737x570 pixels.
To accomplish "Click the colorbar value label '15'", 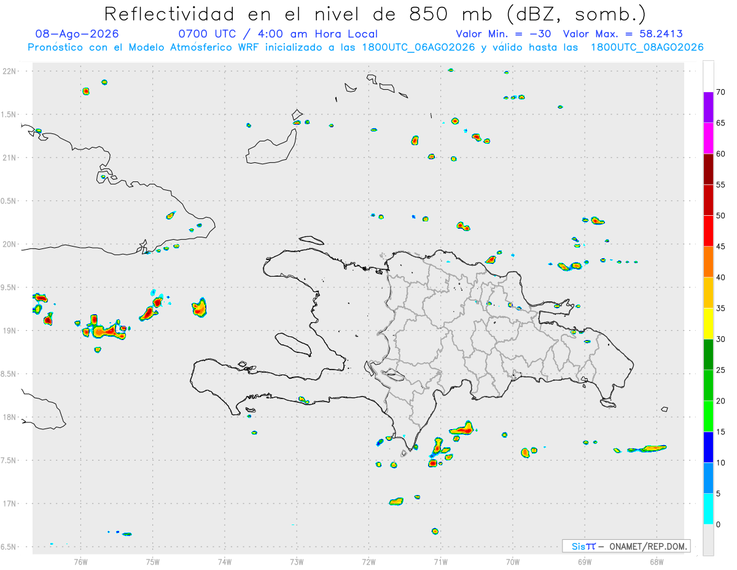I will click(x=720, y=432).
